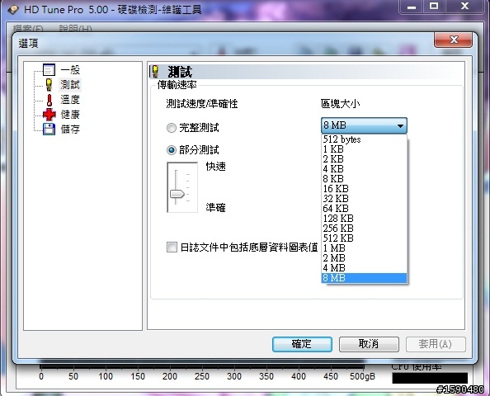Pick 4 KB block size
490x396 pixels.
(x=364, y=169)
